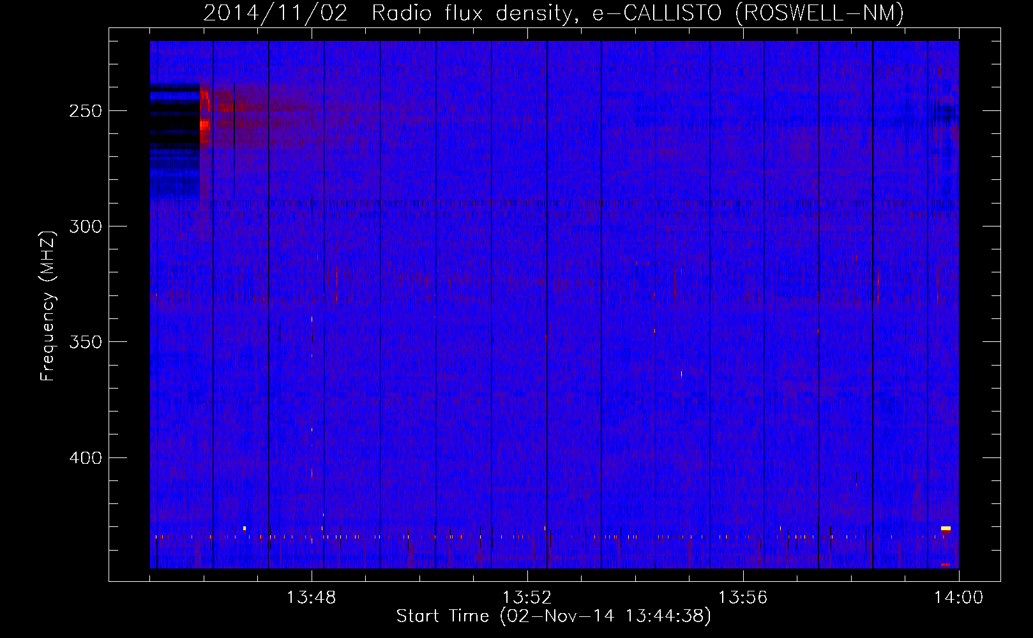Click the plot title mentioning e-CALLISTO ROSWELL-NM
Viewport: 1033px width, 638px height.
click(x=554, y=13)
